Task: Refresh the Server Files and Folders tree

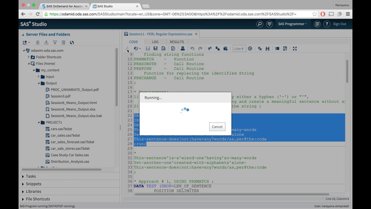Action: click(x=72, y=42)
